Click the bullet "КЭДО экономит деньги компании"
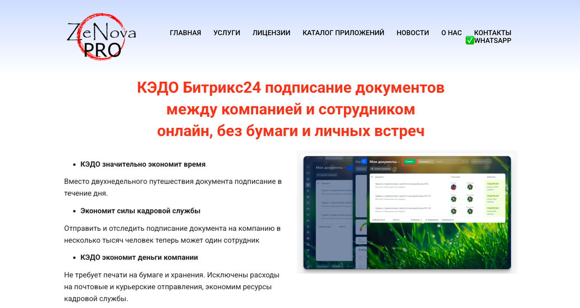The image size is (580, 308). (139, 257)
